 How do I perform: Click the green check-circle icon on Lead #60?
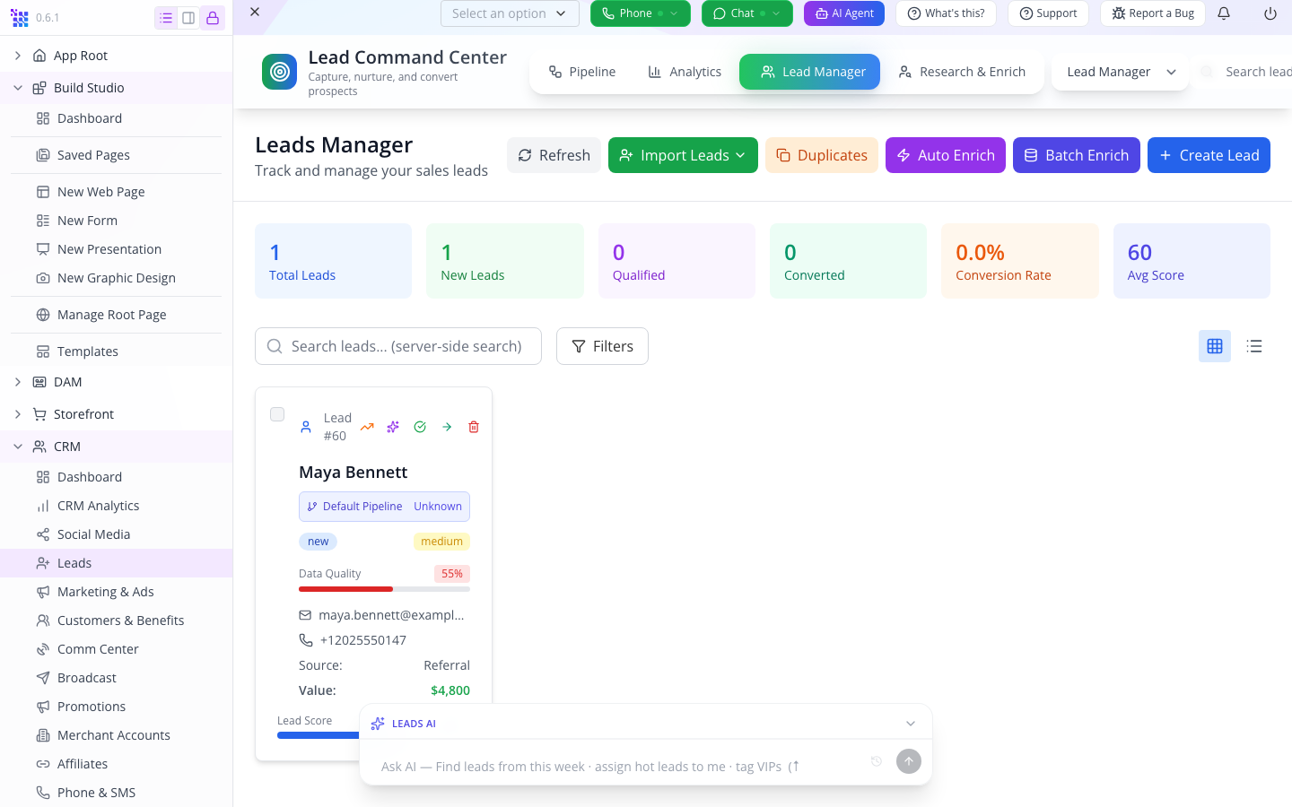pyautogui.click(x=420, y=427)
